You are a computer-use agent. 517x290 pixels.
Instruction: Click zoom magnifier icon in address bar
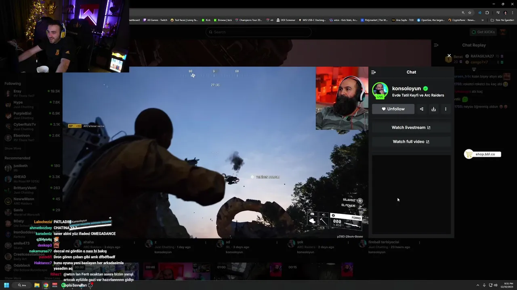(x=463, y=12)
